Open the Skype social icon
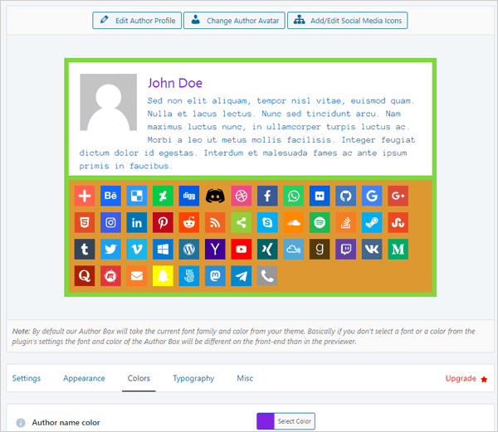The height and width of the screenshot is (432, 498). click(267, 223)
